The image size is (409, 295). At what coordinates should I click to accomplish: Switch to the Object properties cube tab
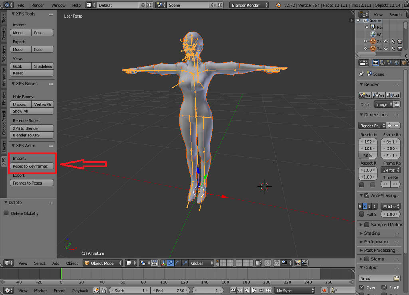coord(403,63)
